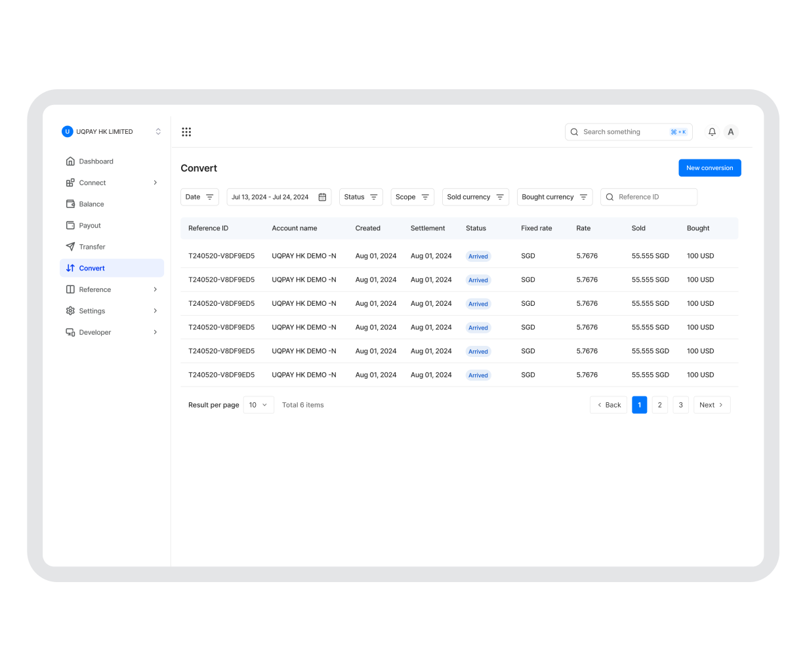This screenshot has width=807, height=672.
Task: Click the calendar icon in date range
Action: pyautogui.click(x=322, y=197)
